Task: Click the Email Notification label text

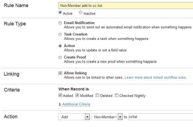Action: click(79, 23)
